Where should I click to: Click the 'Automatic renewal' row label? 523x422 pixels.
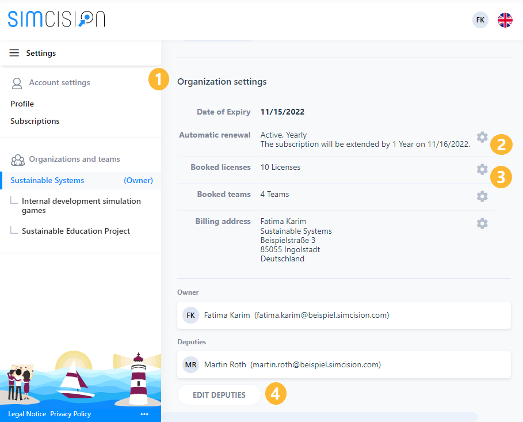215,135
